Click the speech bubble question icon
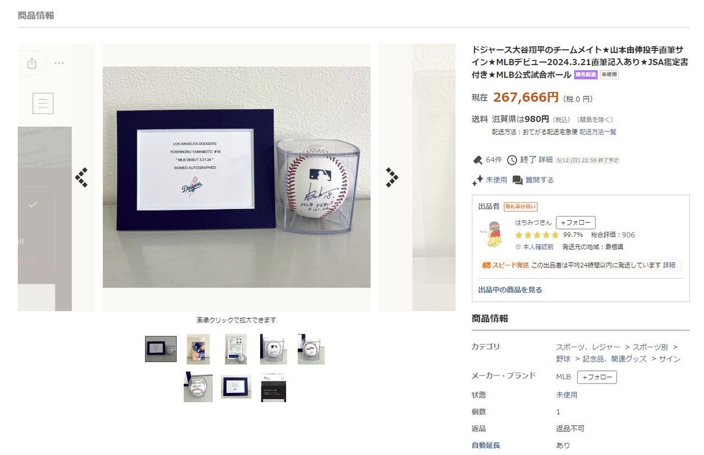The width and height of the screenshot is (704, 455). point(518,180)
